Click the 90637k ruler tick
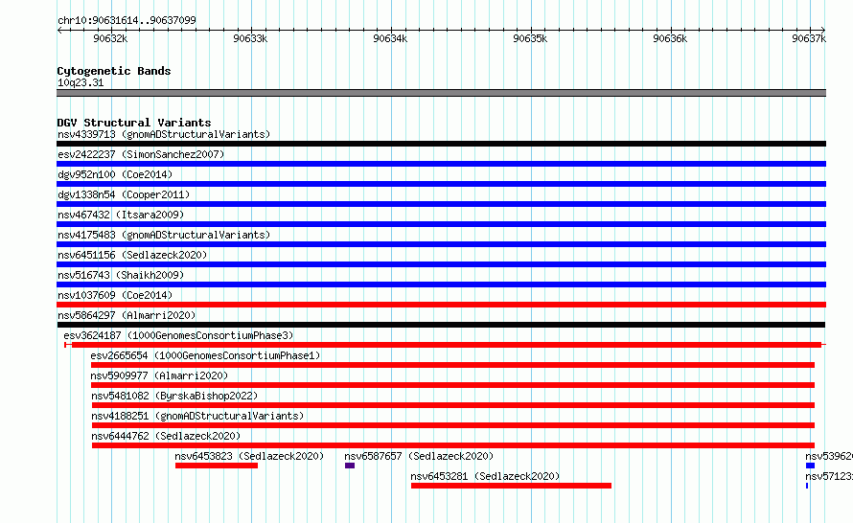 point(809,38)
